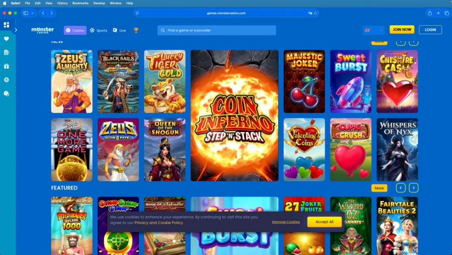Click the gift promotions icon in sidebar
Screen dimensions: 452x255
point(6,66)
